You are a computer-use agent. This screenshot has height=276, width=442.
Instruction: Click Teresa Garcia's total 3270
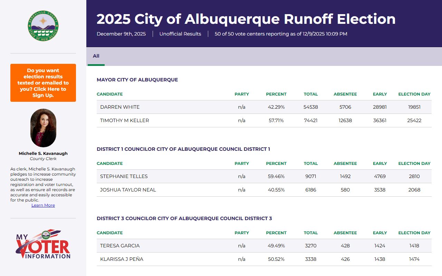311,246
